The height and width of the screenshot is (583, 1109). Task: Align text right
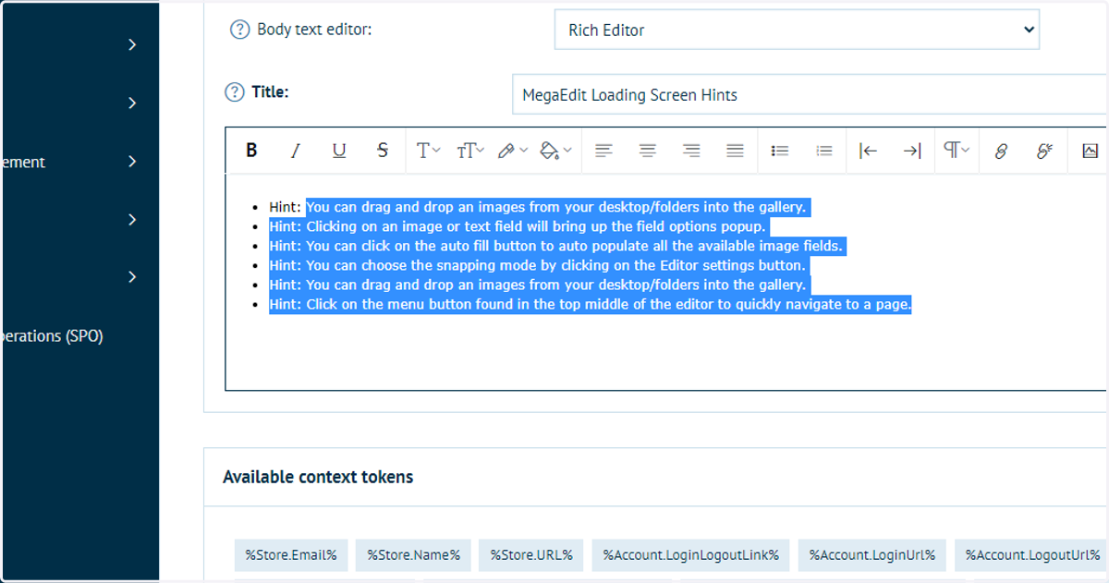691,151
